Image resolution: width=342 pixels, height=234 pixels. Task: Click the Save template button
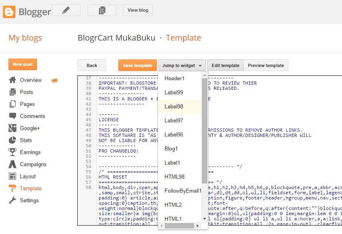[x=138, y=65]
